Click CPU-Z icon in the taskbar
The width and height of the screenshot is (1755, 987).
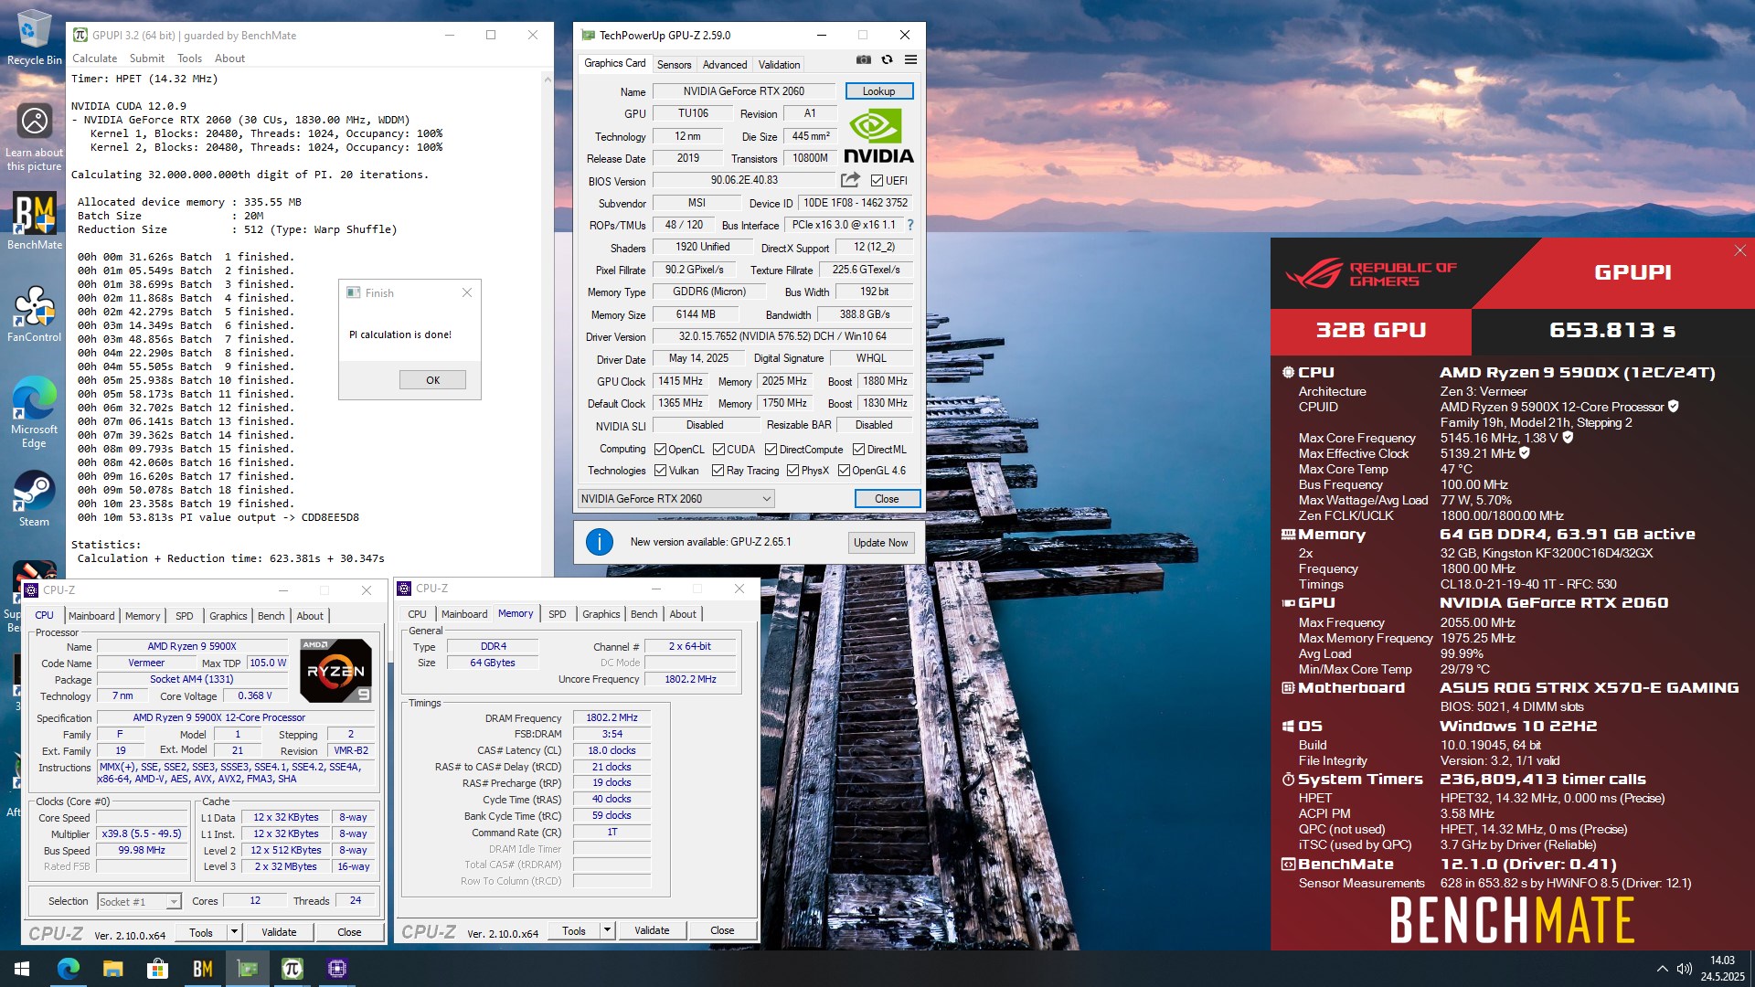point(336,969)
